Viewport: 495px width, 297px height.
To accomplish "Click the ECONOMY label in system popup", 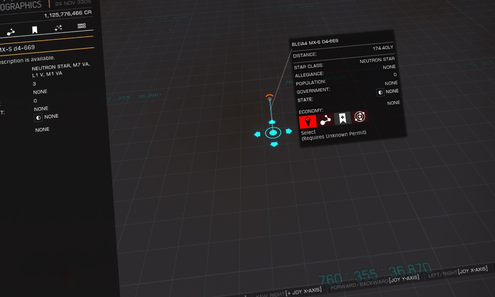I will (311, 111).
